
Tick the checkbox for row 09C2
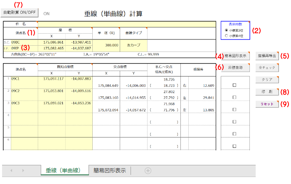coord(234,97)
